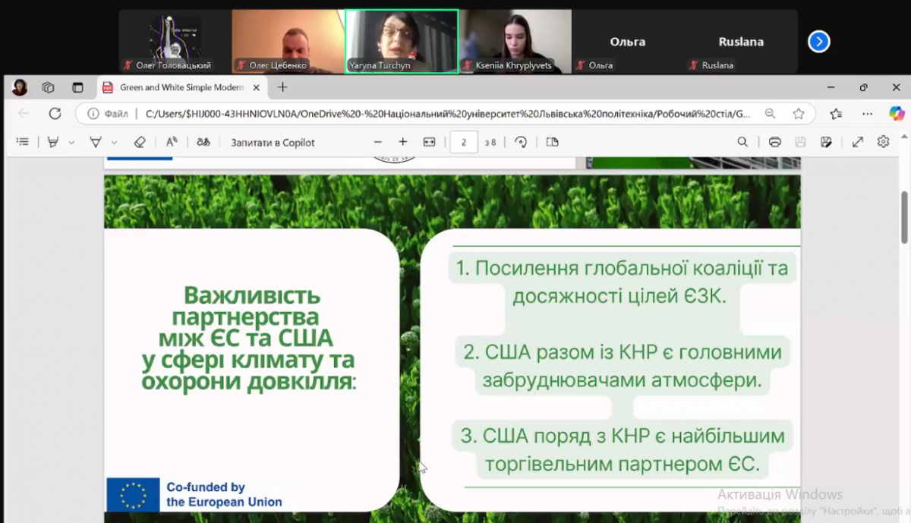Rotate the current page
Image resolution: width=911 pixels, height=523 pixels.
522,141
